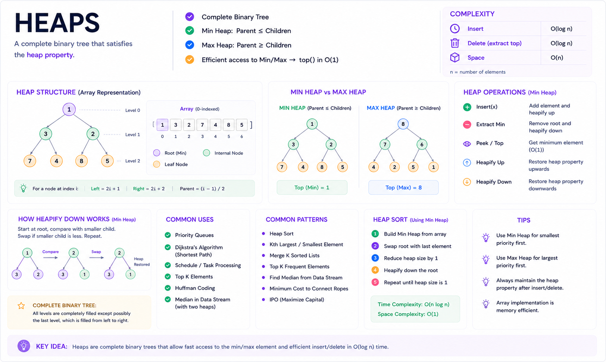The image size is (606, 362).
Task: Click the green check next to Top K Elements
Action: (168, 276)
